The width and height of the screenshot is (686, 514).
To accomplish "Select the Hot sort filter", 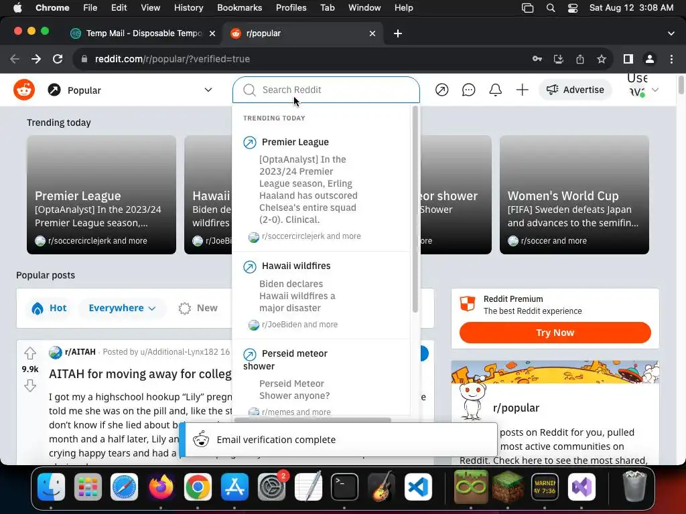I will pos(49,308).
